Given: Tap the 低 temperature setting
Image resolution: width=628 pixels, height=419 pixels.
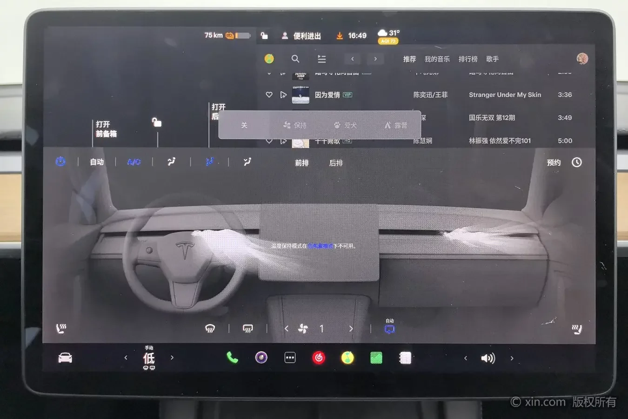Looking at the screenshot, I should pyautogui.click(x=149, y=358).
